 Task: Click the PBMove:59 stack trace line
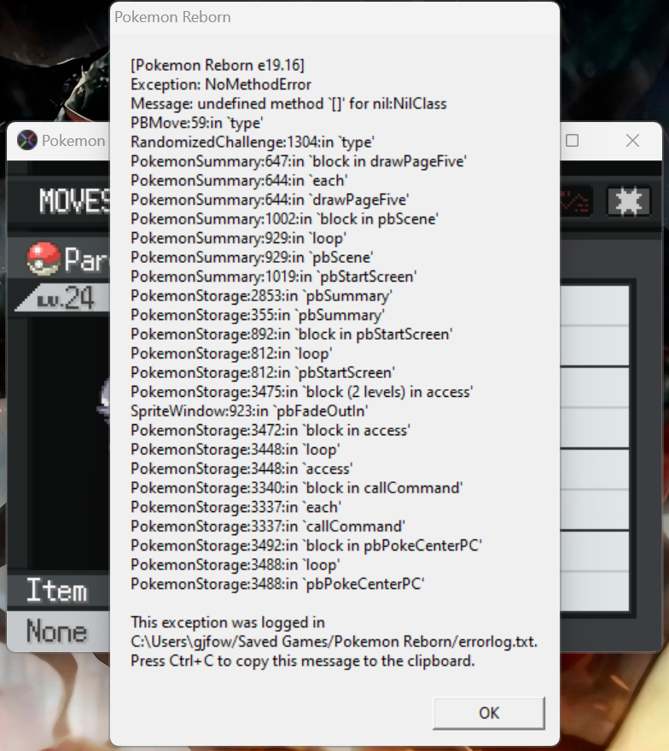(x=197, y=123)
